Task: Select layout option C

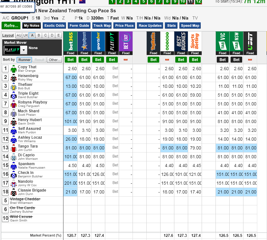Action: pyautogui.click(x=46, y=35)
